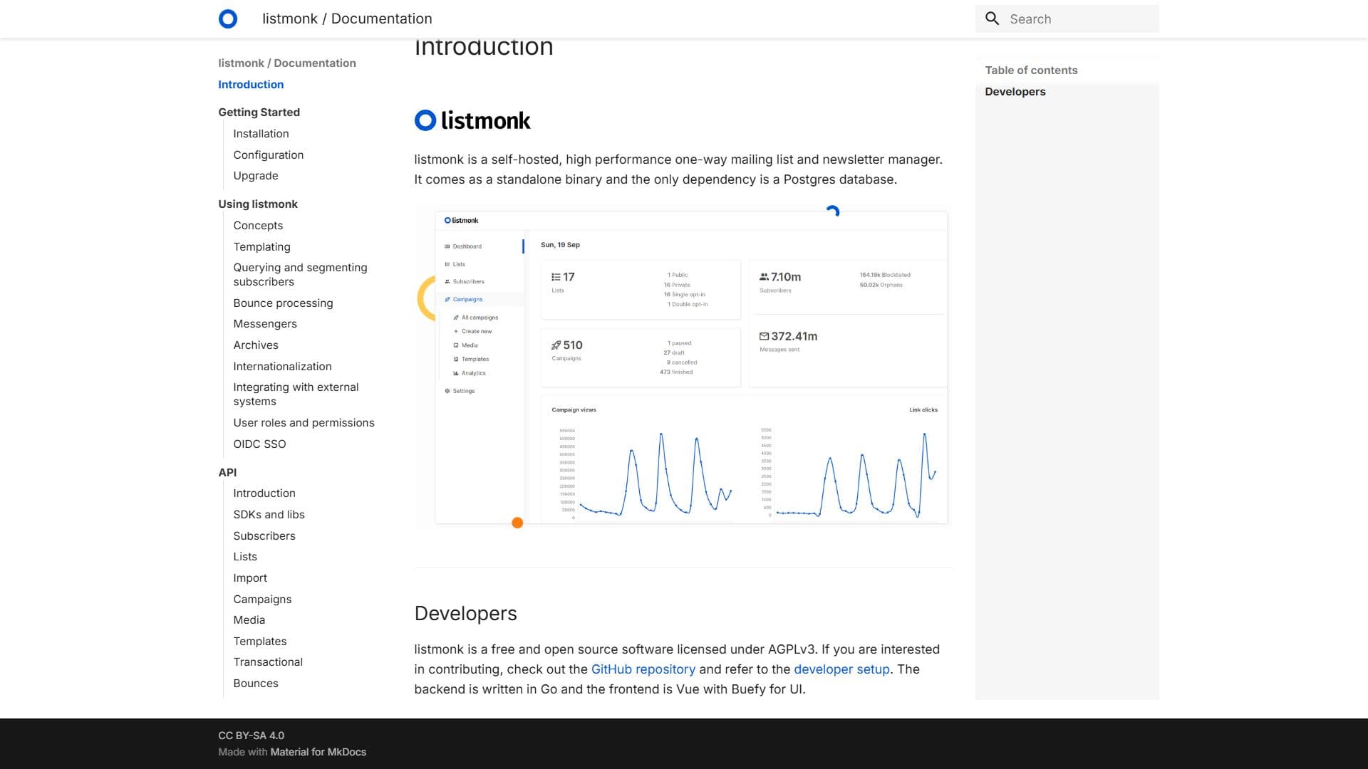
Task: Click the Getting Started section label
Action: click(259, 112)
